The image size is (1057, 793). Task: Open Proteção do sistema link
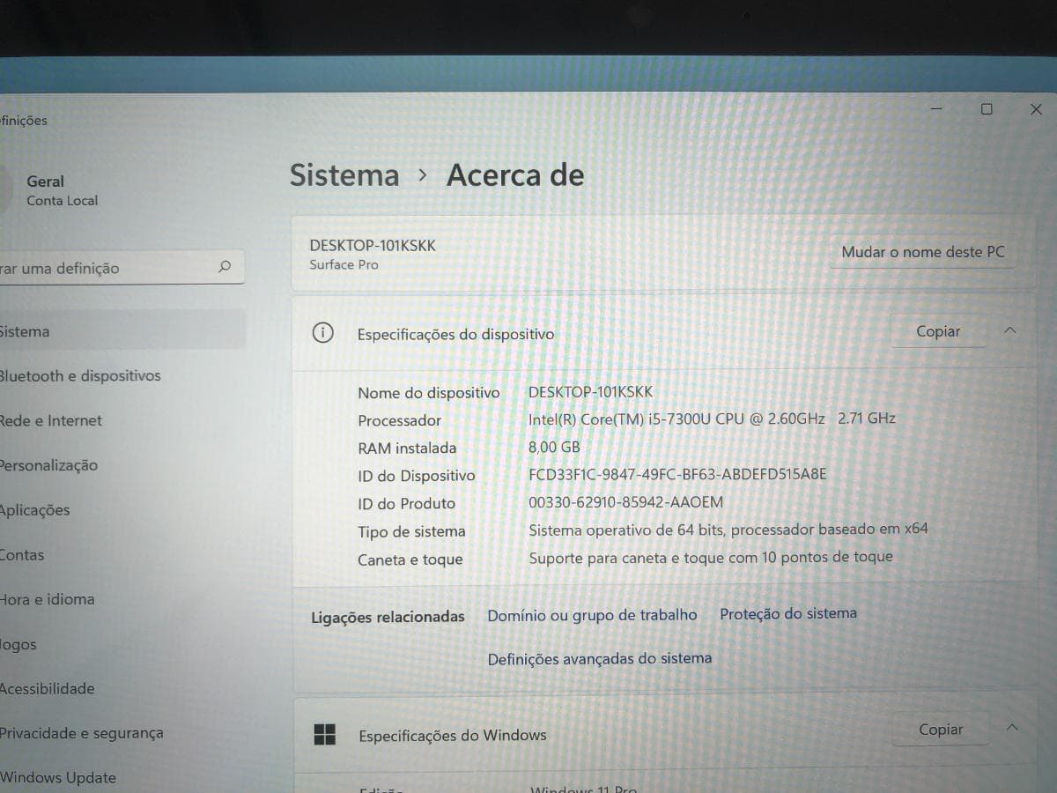click(788, 613)
